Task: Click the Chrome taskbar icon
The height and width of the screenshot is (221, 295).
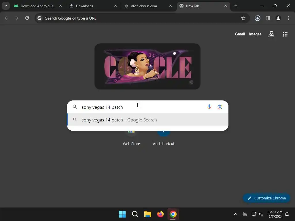Action: point(173,214)
